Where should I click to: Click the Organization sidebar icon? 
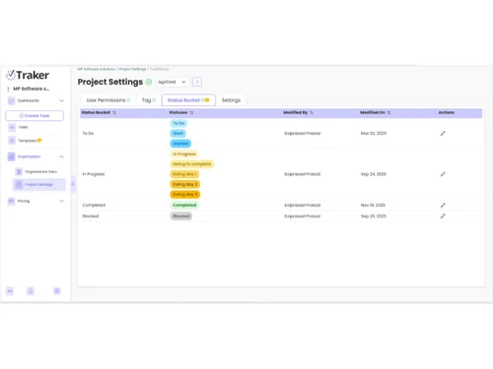[12, 156]
